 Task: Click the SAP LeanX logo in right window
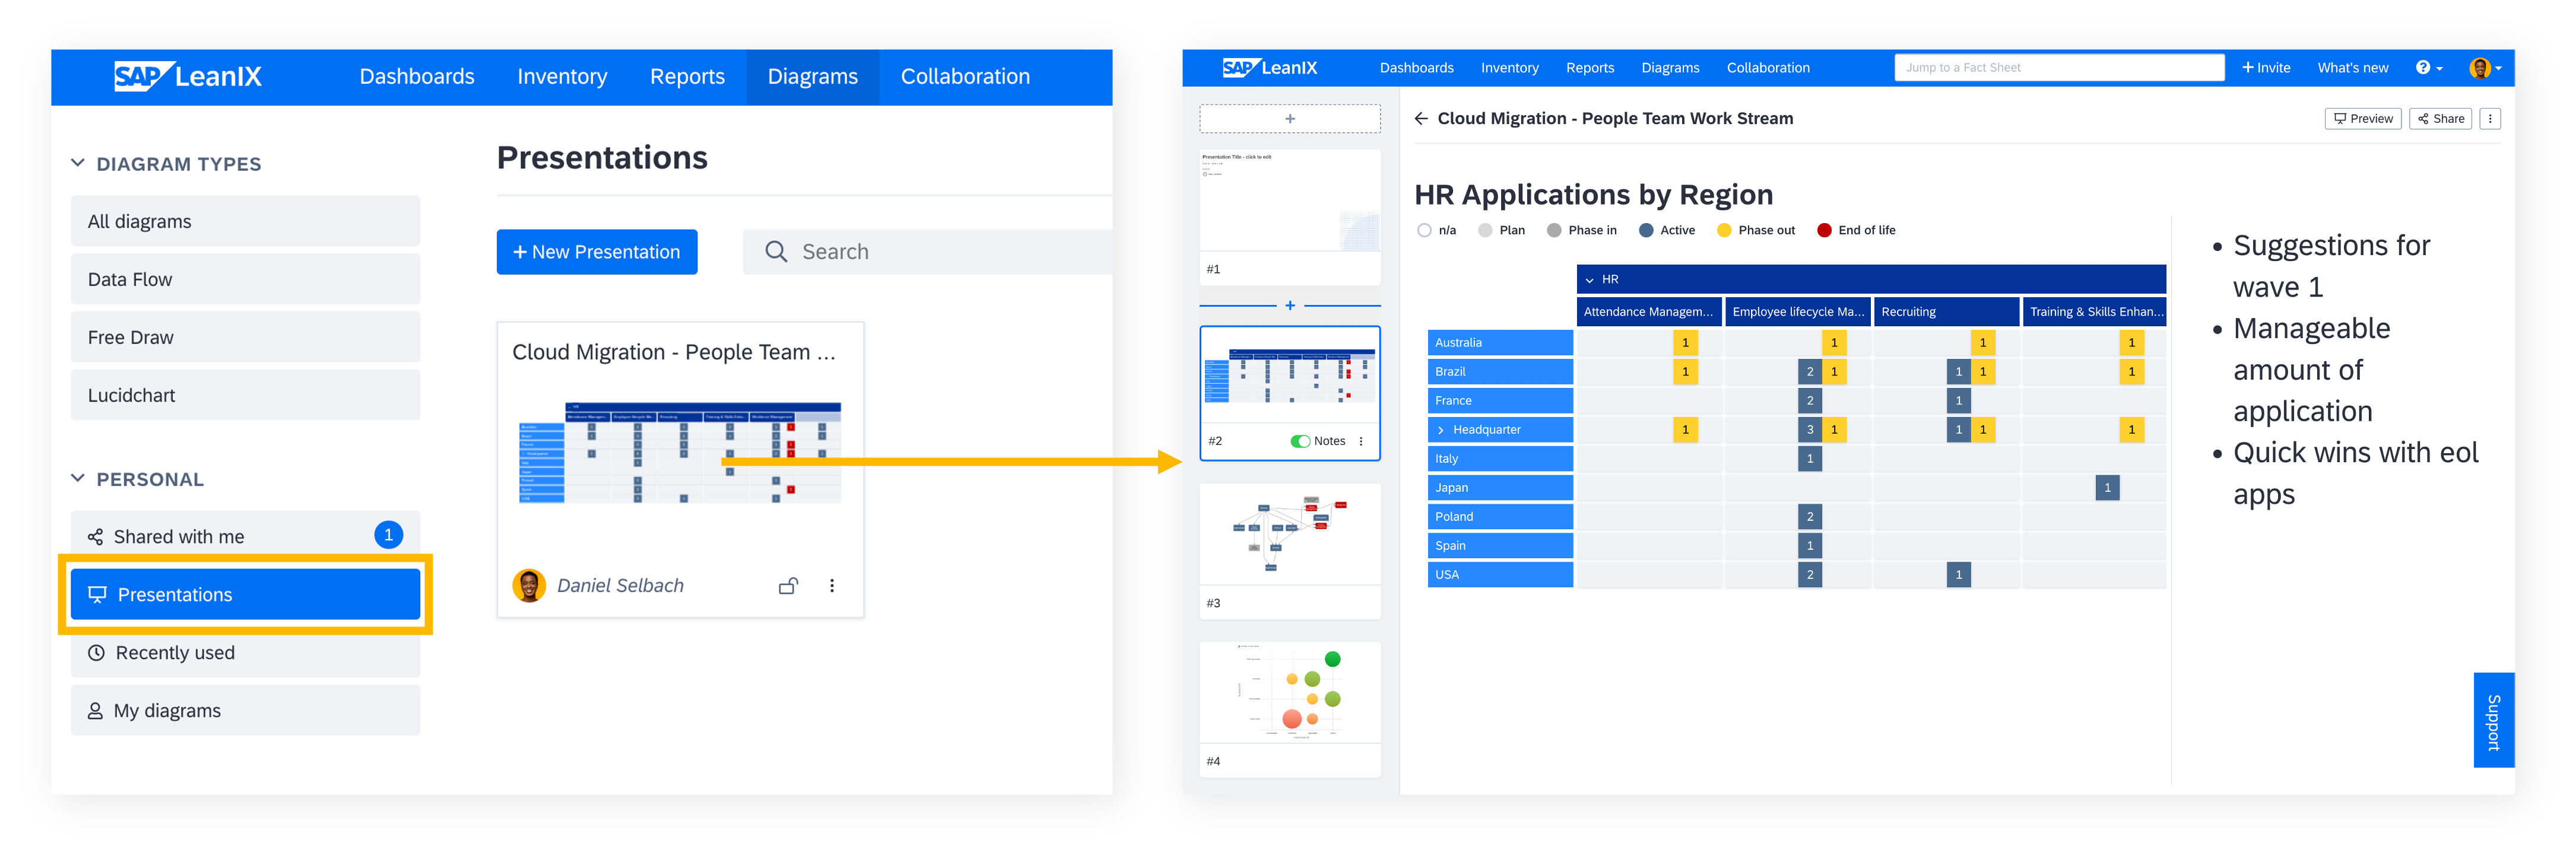[1269, 68]
